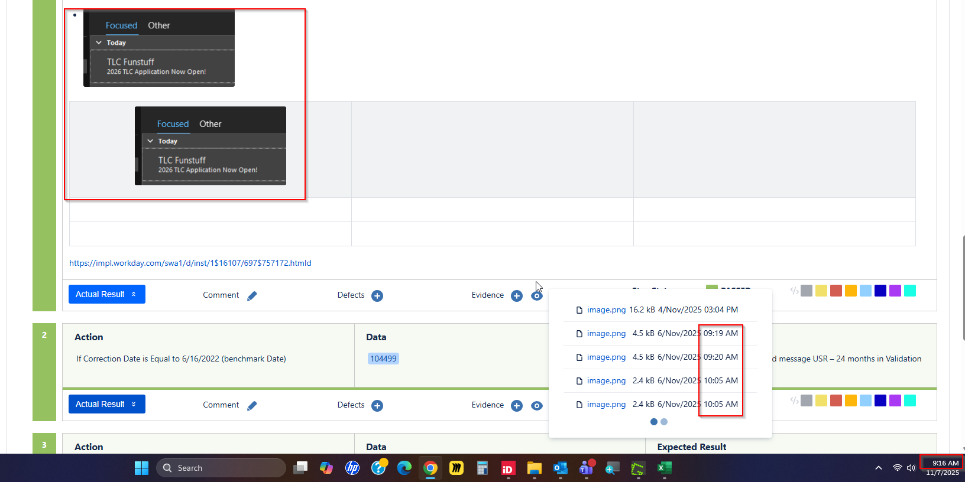Add evidence in the upper step row

516,296
